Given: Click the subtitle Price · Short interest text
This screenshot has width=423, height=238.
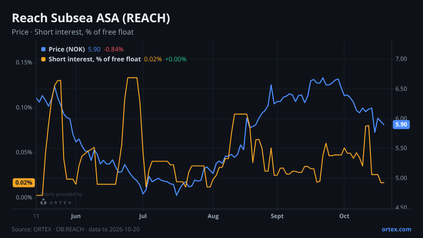Looking at the screenshot, I should (73, 32).
